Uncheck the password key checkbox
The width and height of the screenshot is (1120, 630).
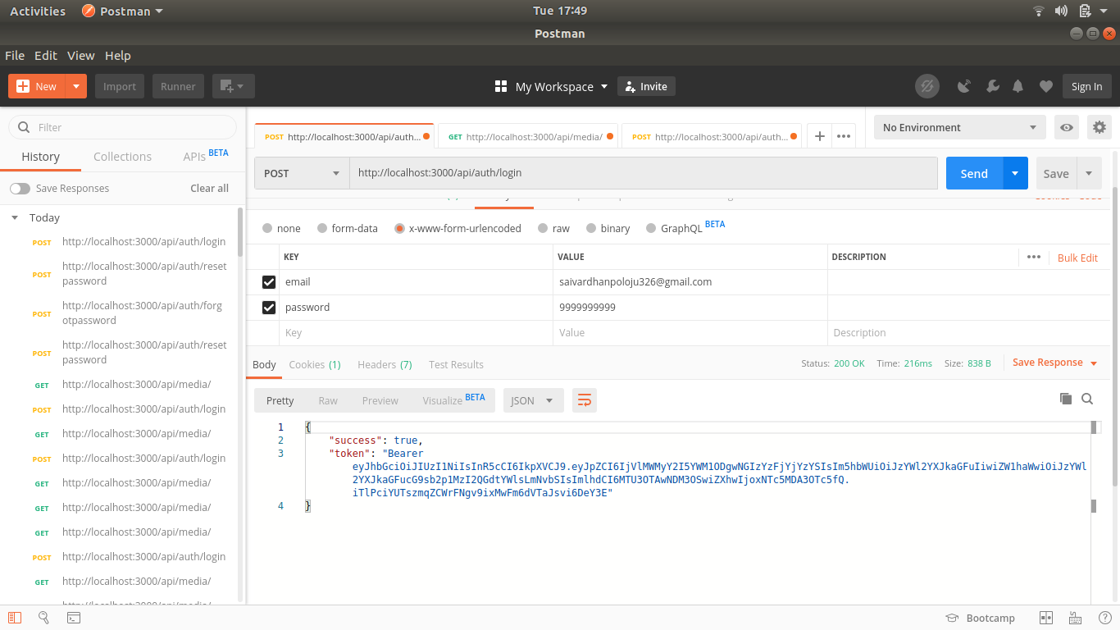coord(269,307)
